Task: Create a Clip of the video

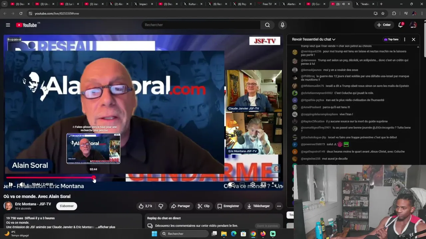Action: click(x=203, y=206)
